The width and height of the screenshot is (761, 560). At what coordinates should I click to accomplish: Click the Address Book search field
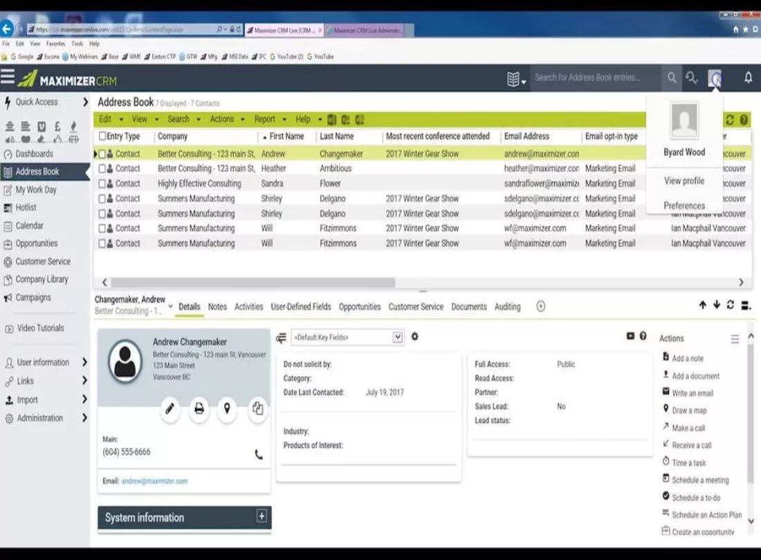tap(596, 77)
